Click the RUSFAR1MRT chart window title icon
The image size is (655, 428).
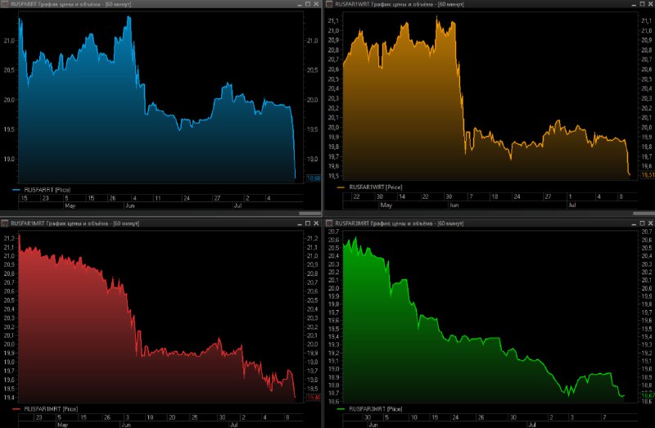5,223
